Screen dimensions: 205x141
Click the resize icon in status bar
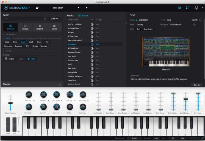202,138
